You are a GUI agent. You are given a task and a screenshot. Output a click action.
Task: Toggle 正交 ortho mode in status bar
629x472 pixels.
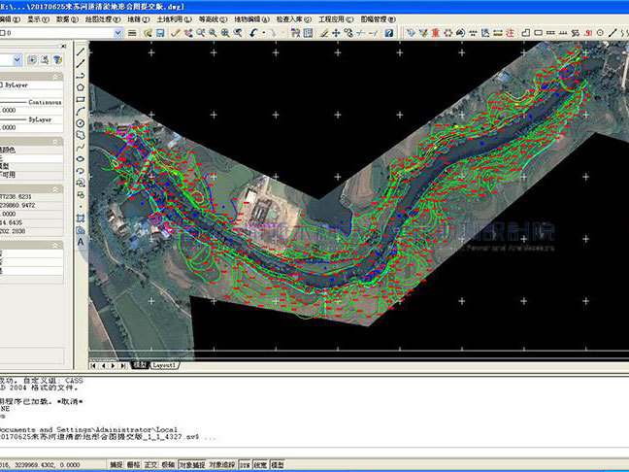150,464
